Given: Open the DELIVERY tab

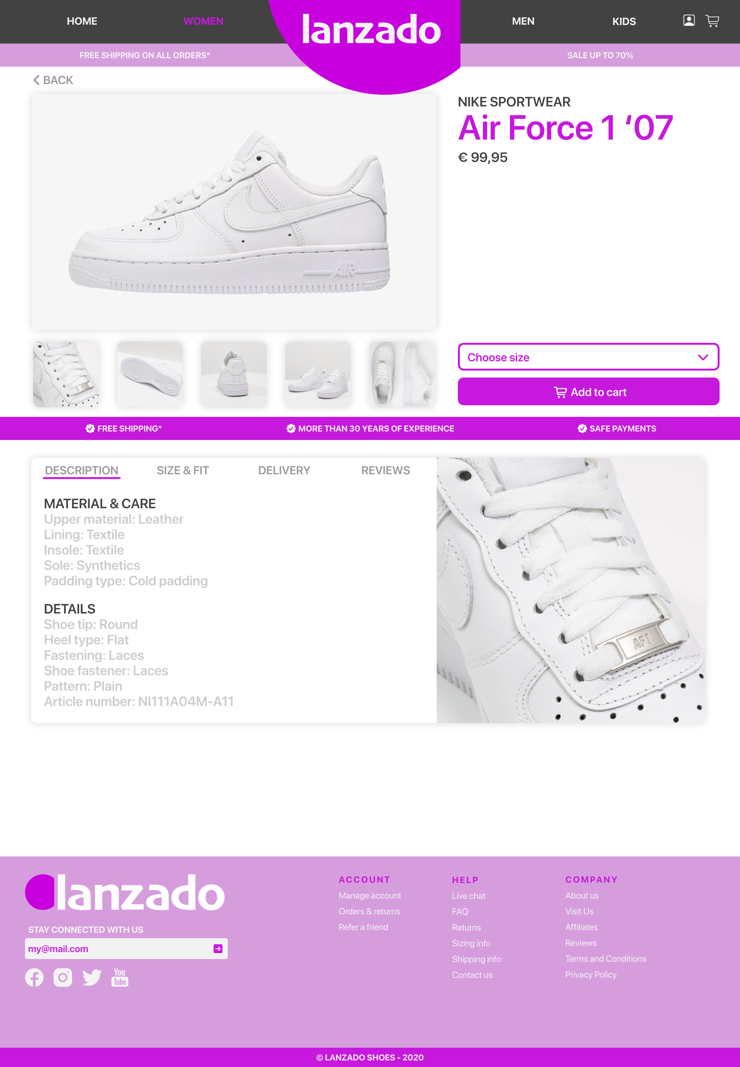Looking at the screenshot, I should point(284,470).
